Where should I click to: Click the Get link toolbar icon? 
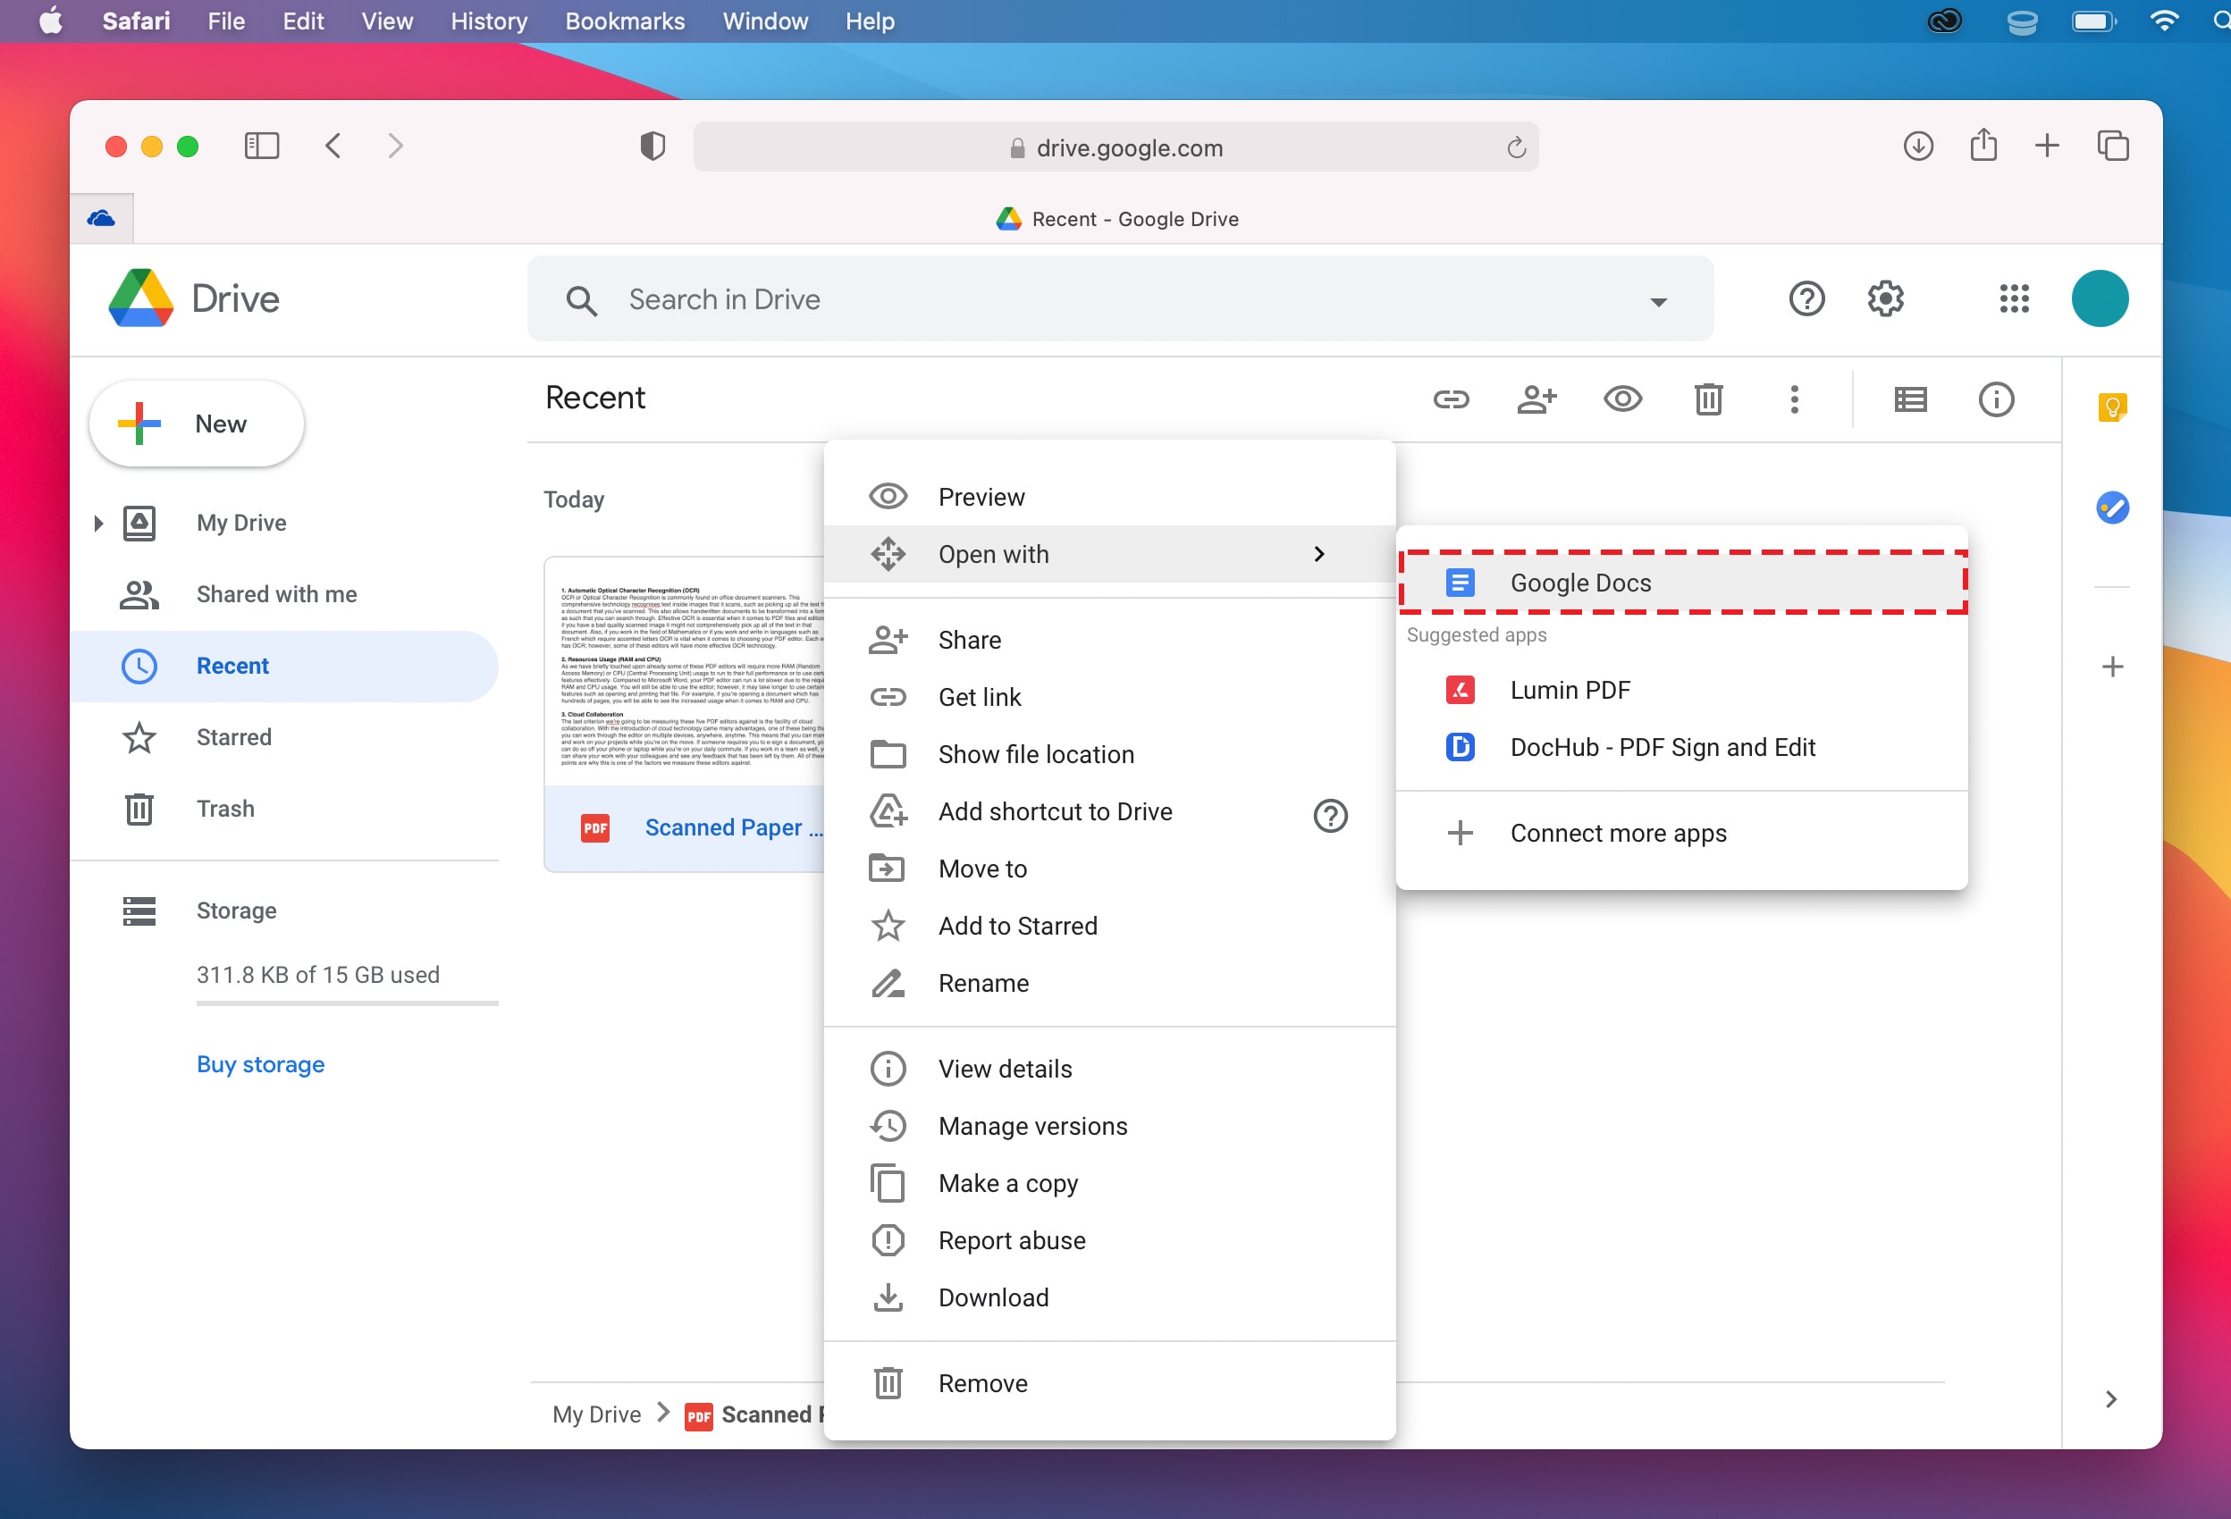click(x=1452, y=399)
